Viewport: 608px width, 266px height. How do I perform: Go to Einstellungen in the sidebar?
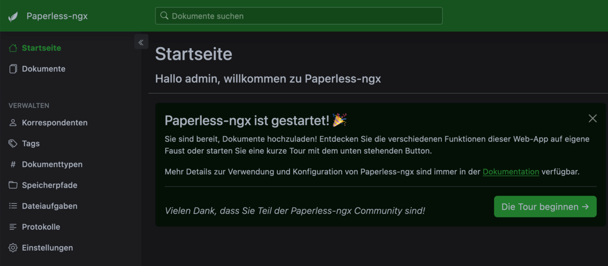tap(47, 248)
